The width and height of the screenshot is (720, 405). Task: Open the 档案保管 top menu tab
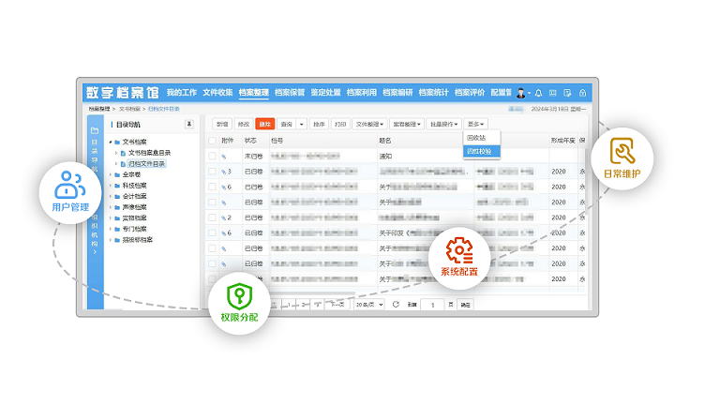tap(291, 93)
